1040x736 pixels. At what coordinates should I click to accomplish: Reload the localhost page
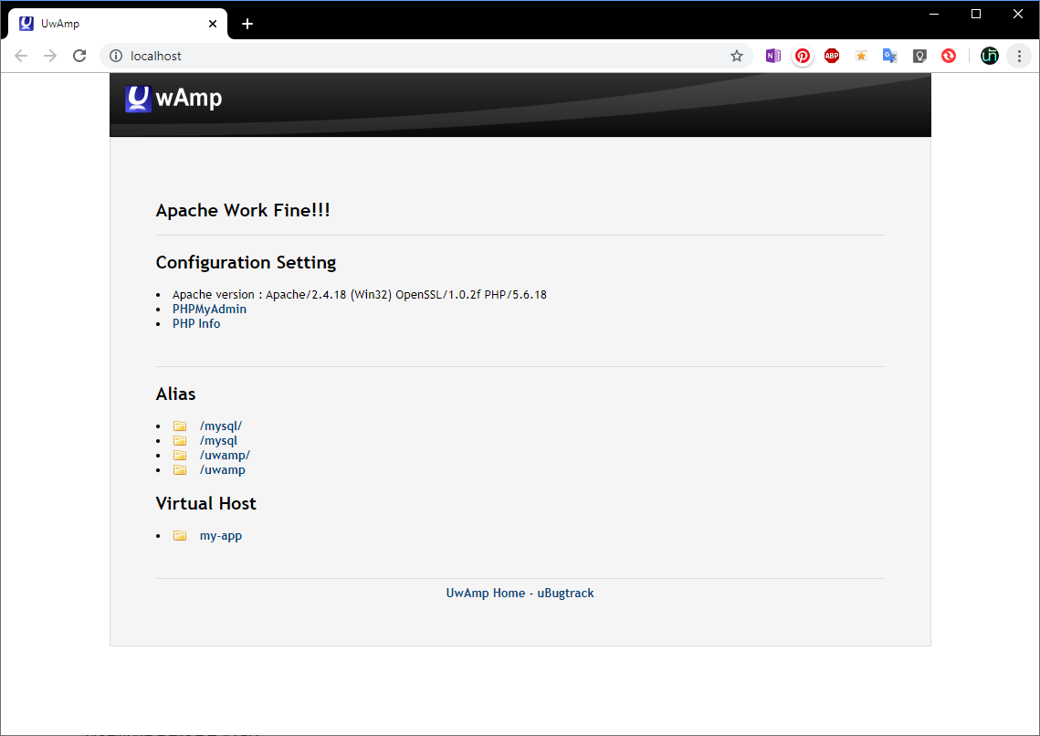[79, 56]
